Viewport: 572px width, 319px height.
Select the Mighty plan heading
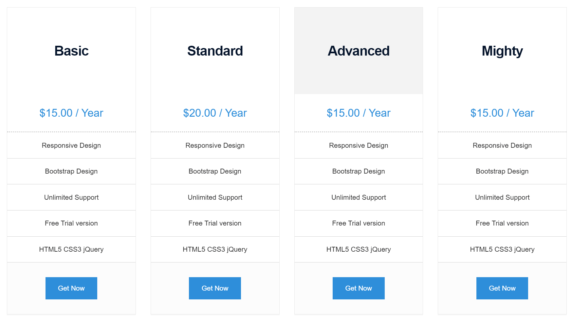(x=502, y=51)
